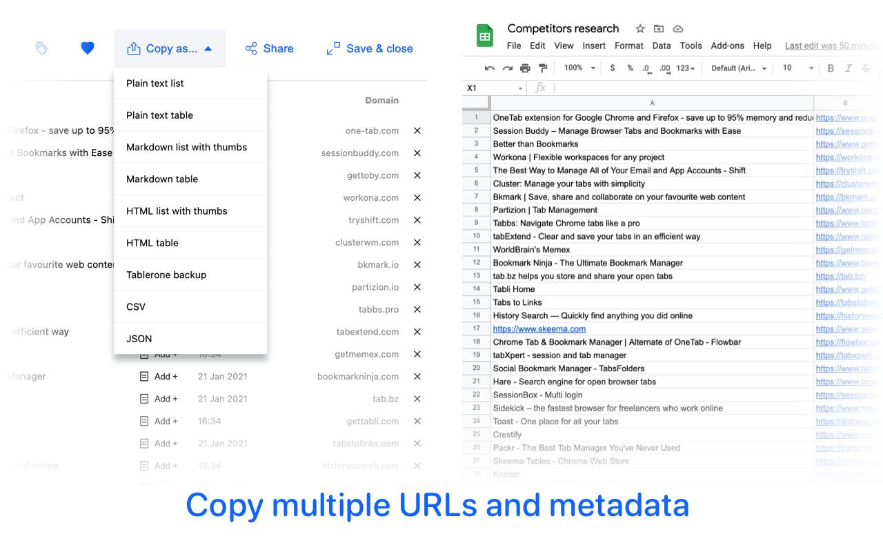Toggle italic formatting
This screenshot has width=883, height=552.
[849, 68]
